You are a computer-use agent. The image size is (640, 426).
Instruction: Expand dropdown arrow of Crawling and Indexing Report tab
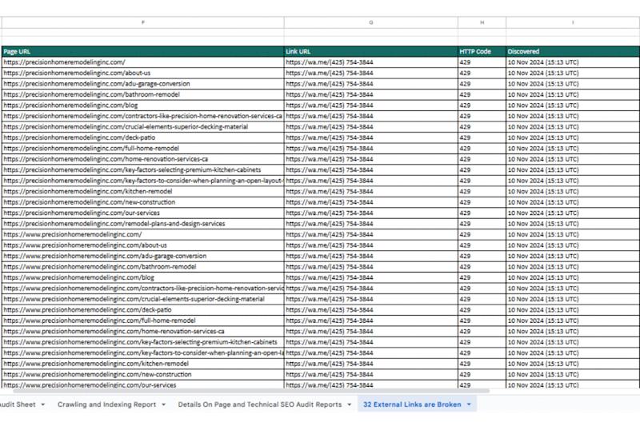[x=164, y=404]
